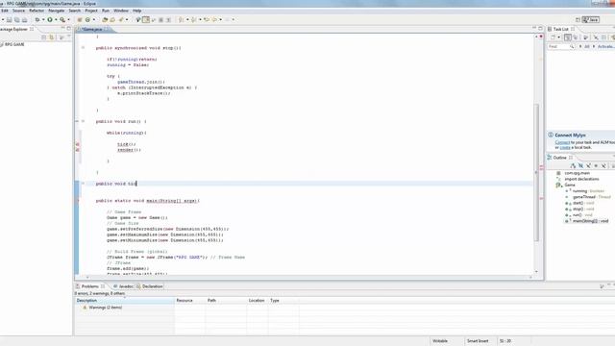Viewport: 615px width, 346px height.
Task: Collapse the run() method fold marker
Action: 83,121
